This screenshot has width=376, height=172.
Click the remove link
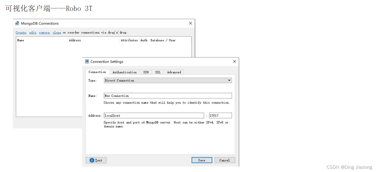(x=44, y=33)
